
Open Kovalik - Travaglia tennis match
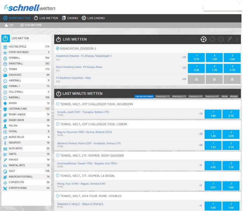[83, 112]
